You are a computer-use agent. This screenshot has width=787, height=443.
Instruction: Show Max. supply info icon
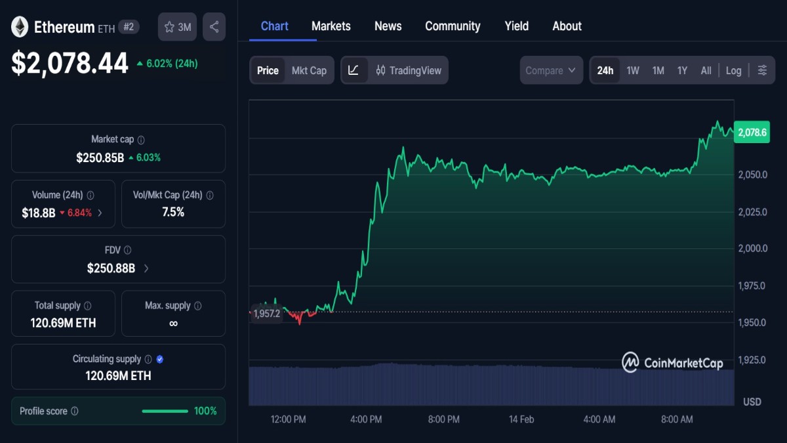(x=198, y=306)
